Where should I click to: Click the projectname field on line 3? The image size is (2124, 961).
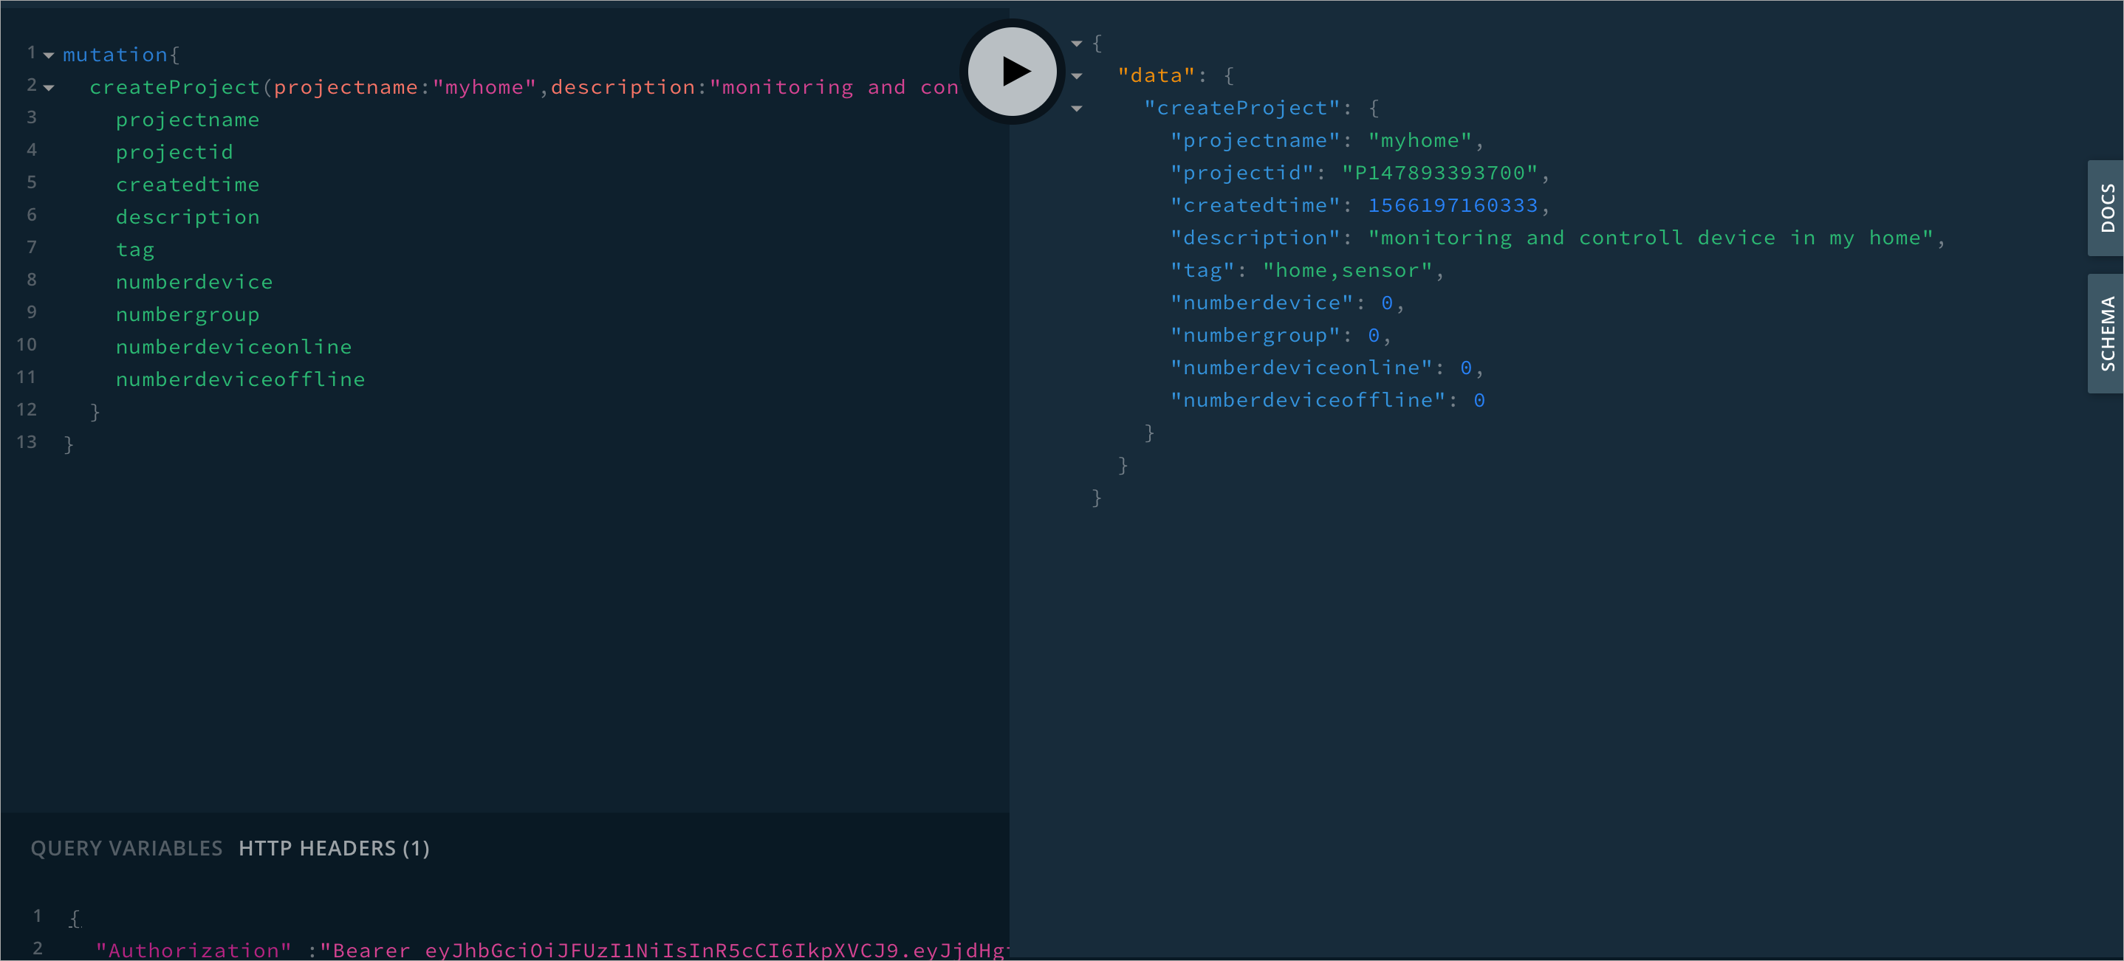pyautogui.click(x=187, y=120)
